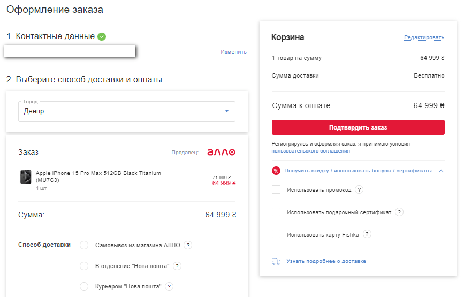Click iPhone 15 Pro Max product thumbnail
464x297 pixels.
click(x=26, y=177)
